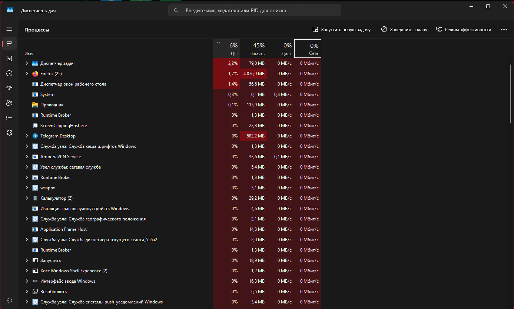Open the hamburger navigation menu
The width and height of the screenshot is (514, 309).
[9, 29]
